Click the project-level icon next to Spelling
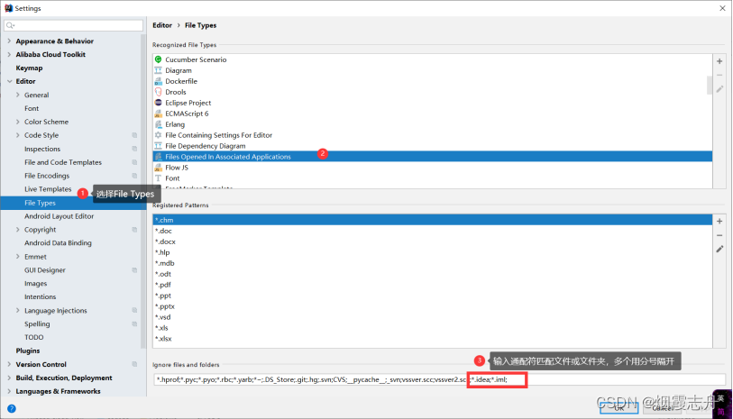The height and width of the screenshot is (419, 733). [134, 323]
